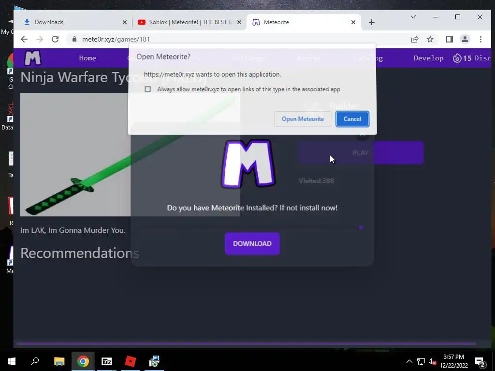Click the muted volume tray icon
Image resolution: width=495 pixels, height=371 pixels.
click(x=432, y=361)
